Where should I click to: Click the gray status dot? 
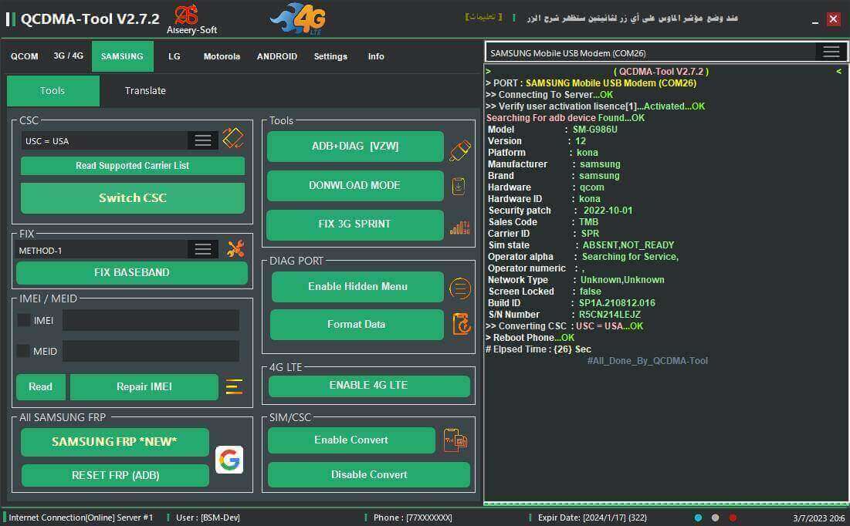tap(716, 518)
